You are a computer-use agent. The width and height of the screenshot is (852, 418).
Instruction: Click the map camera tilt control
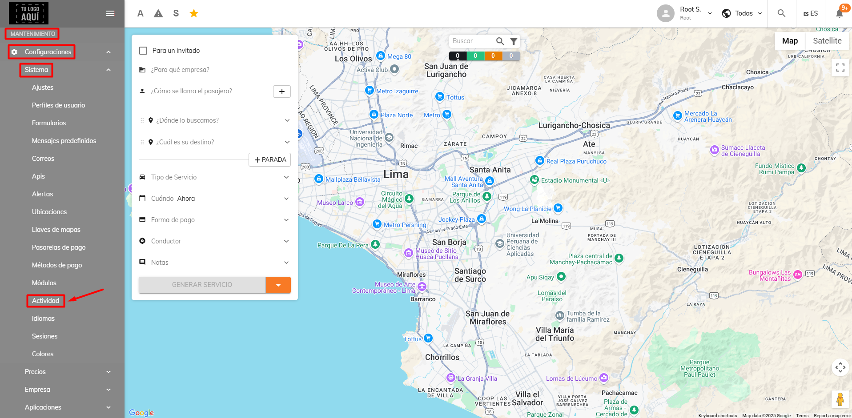click(840, 367)
